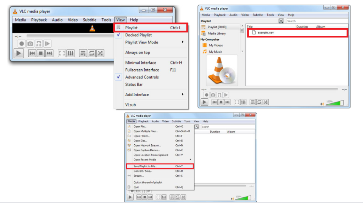Click frame-by-frame button in top-left VLC window
Viewport: 363px width, 203px height.
tap(47, 43)
